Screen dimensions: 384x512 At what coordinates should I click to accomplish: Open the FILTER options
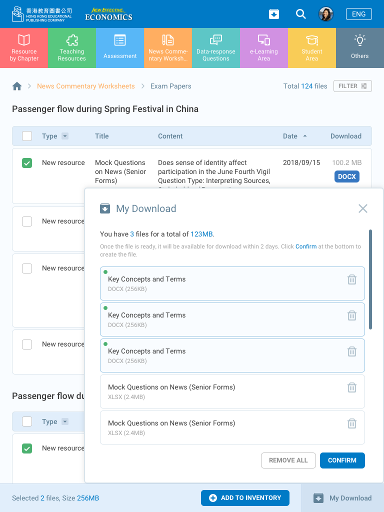click(352, 86)
